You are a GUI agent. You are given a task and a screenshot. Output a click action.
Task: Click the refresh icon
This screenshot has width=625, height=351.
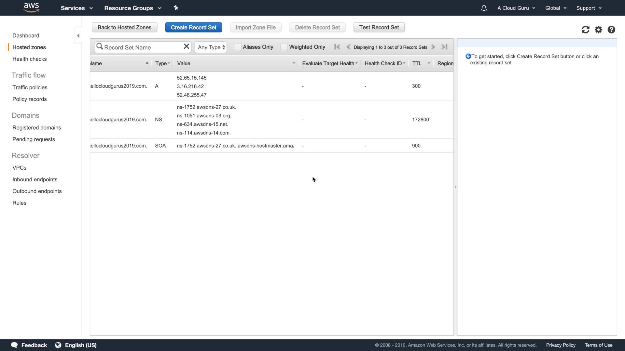point(585,30)
